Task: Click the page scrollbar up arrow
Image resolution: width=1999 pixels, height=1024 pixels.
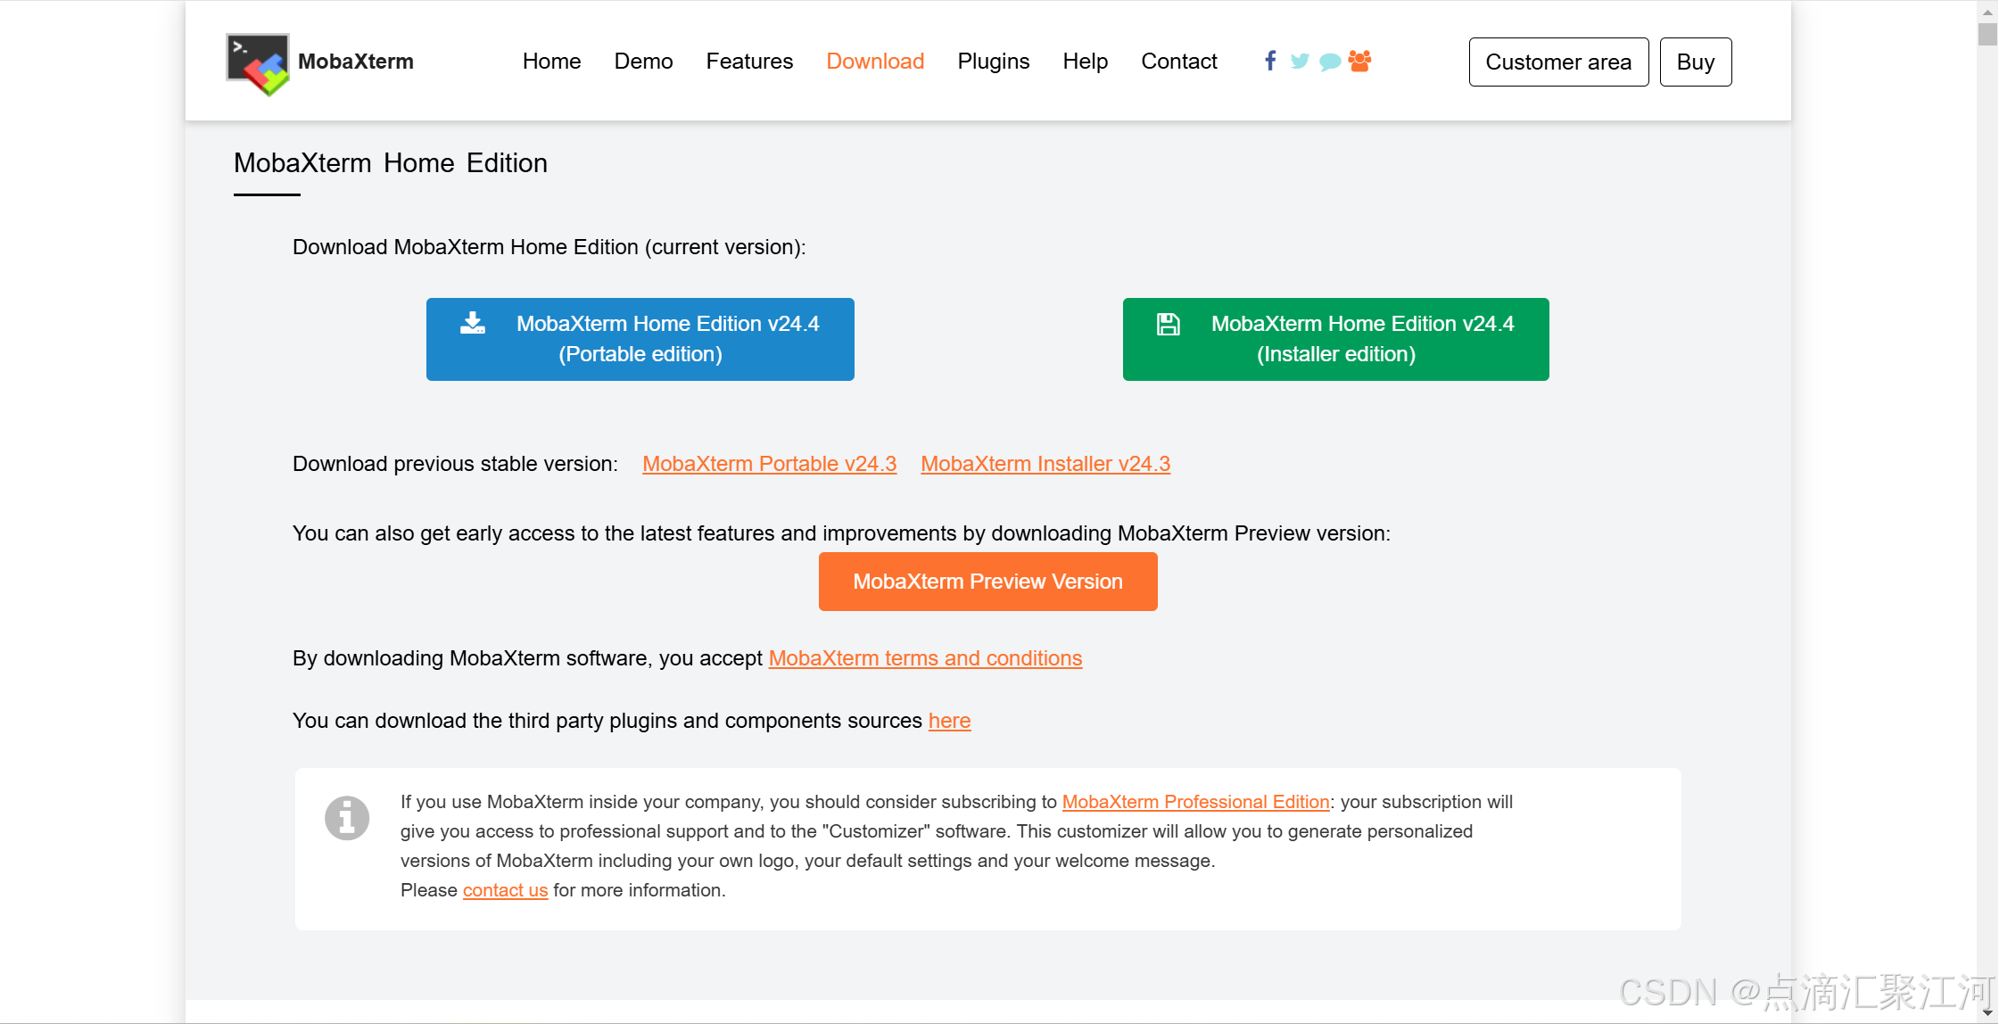Action: [1987, 12]
